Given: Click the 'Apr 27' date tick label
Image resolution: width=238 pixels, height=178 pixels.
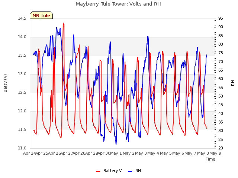Looking at the screenshot, I should pyautogui.click(x=67, y=154).
